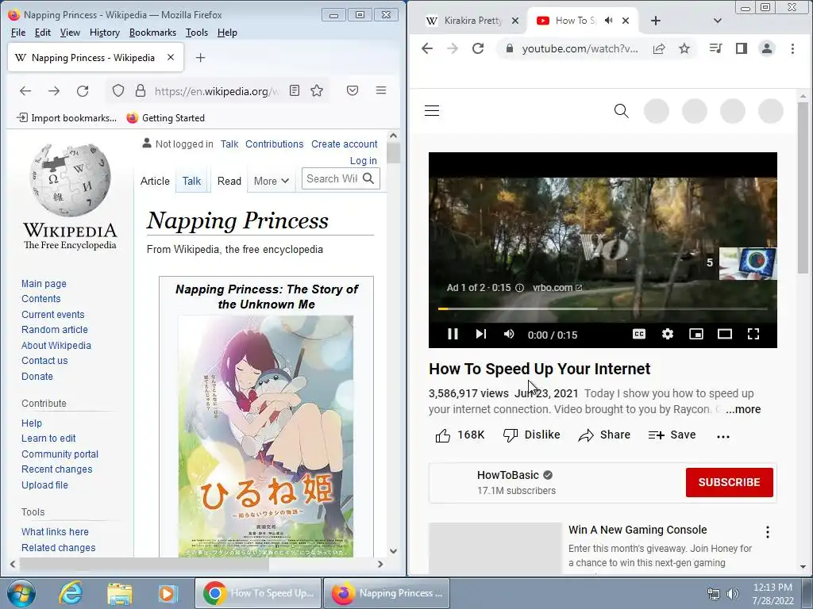813x609 pixels.
Task: Open Recent changes in Wikipedia sidebar
Action: click(57, 469)
